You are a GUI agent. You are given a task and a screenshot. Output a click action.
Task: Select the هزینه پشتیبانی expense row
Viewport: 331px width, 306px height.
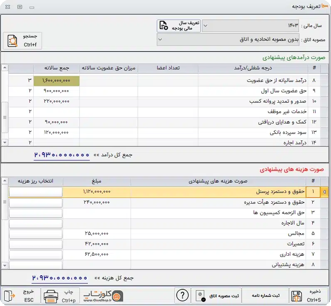pyautogui.click(x=168, y=265)
